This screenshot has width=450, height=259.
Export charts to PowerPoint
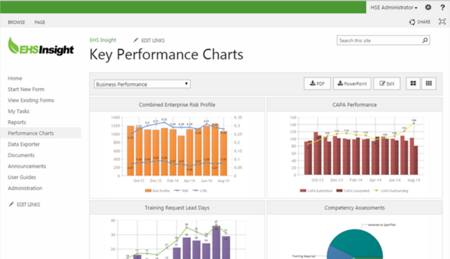pyautogui.click(x=352, y=83)
